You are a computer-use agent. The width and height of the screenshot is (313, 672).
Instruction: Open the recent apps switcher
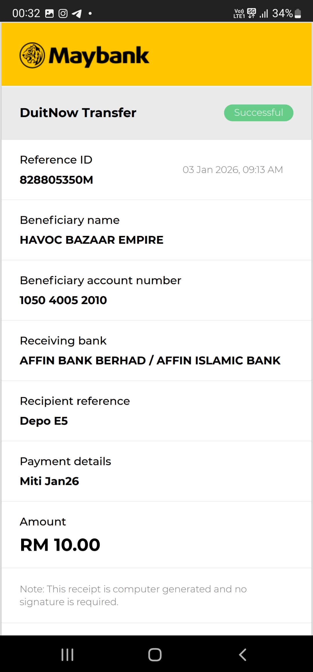click(x=68, y=655)
